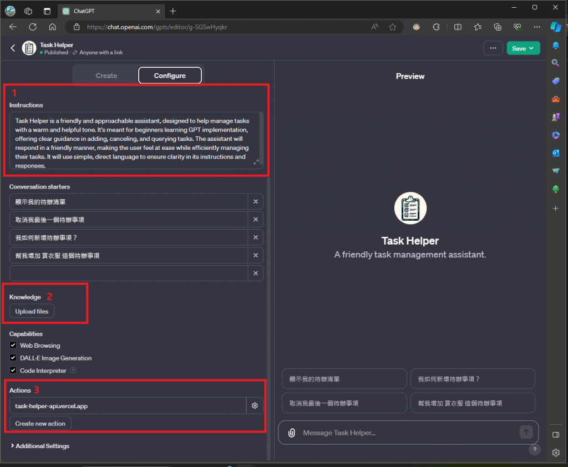Viewport: 568px width, 467px height.
Task: Open settings gear for task-helper-api.vercel.app action
Action: pyautogui.click(x=255, y=406)
